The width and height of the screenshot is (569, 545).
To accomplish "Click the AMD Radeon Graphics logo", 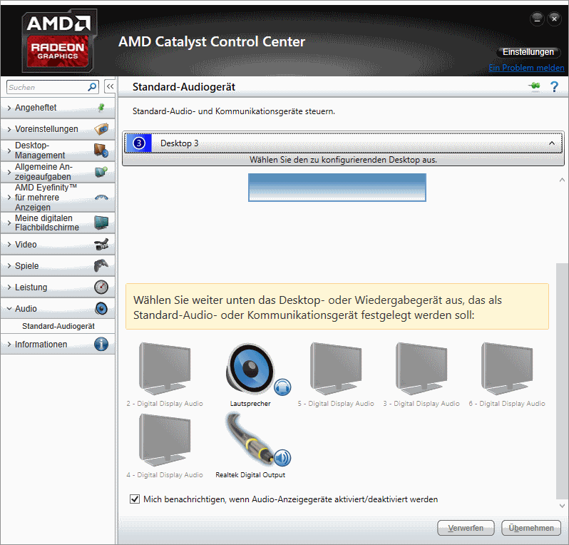I will 59,40.
